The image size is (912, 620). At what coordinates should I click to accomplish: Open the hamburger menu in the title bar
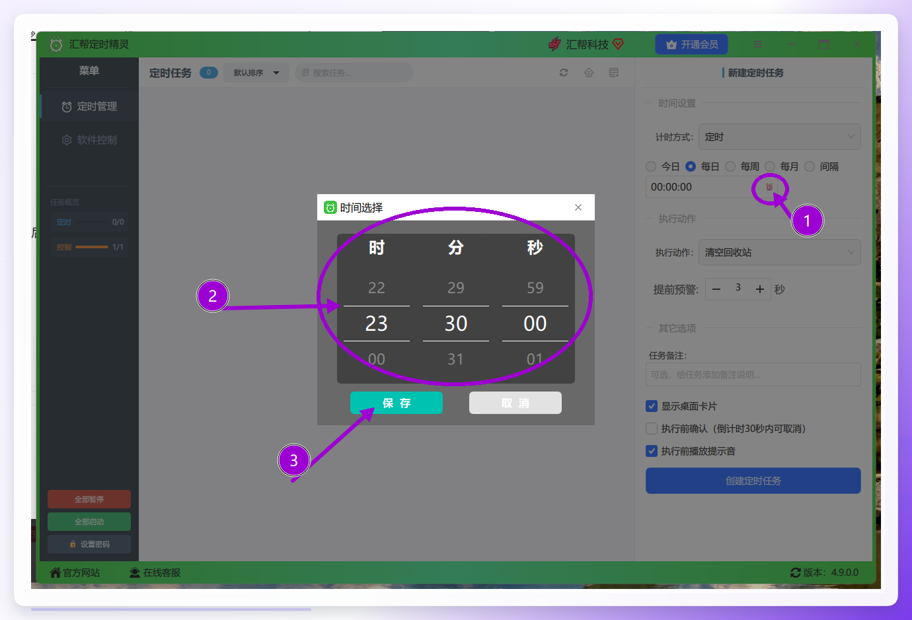click(758, 44)
